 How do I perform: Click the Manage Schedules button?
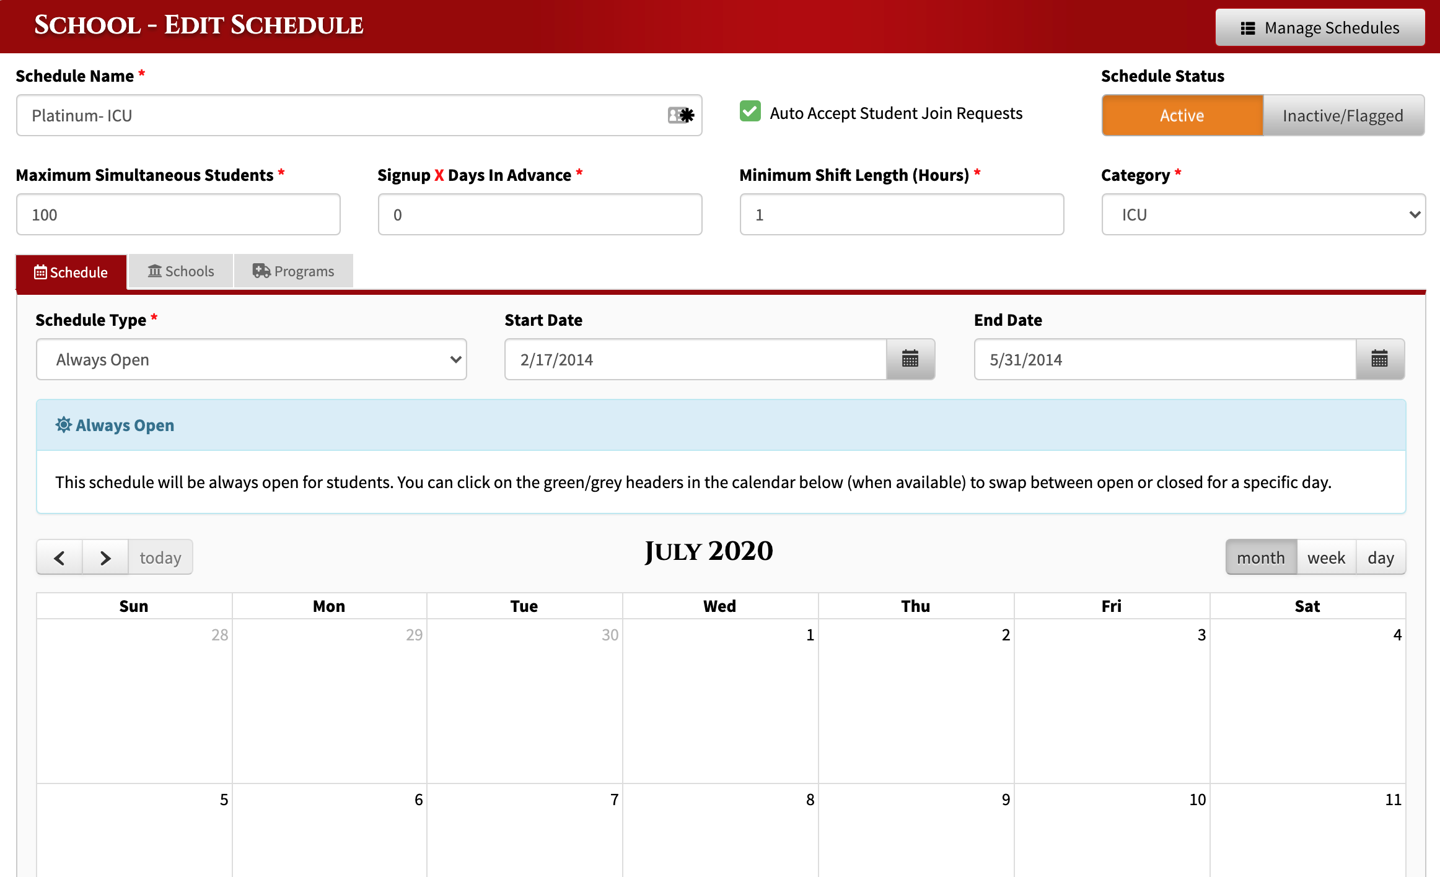click(1320, 27)
